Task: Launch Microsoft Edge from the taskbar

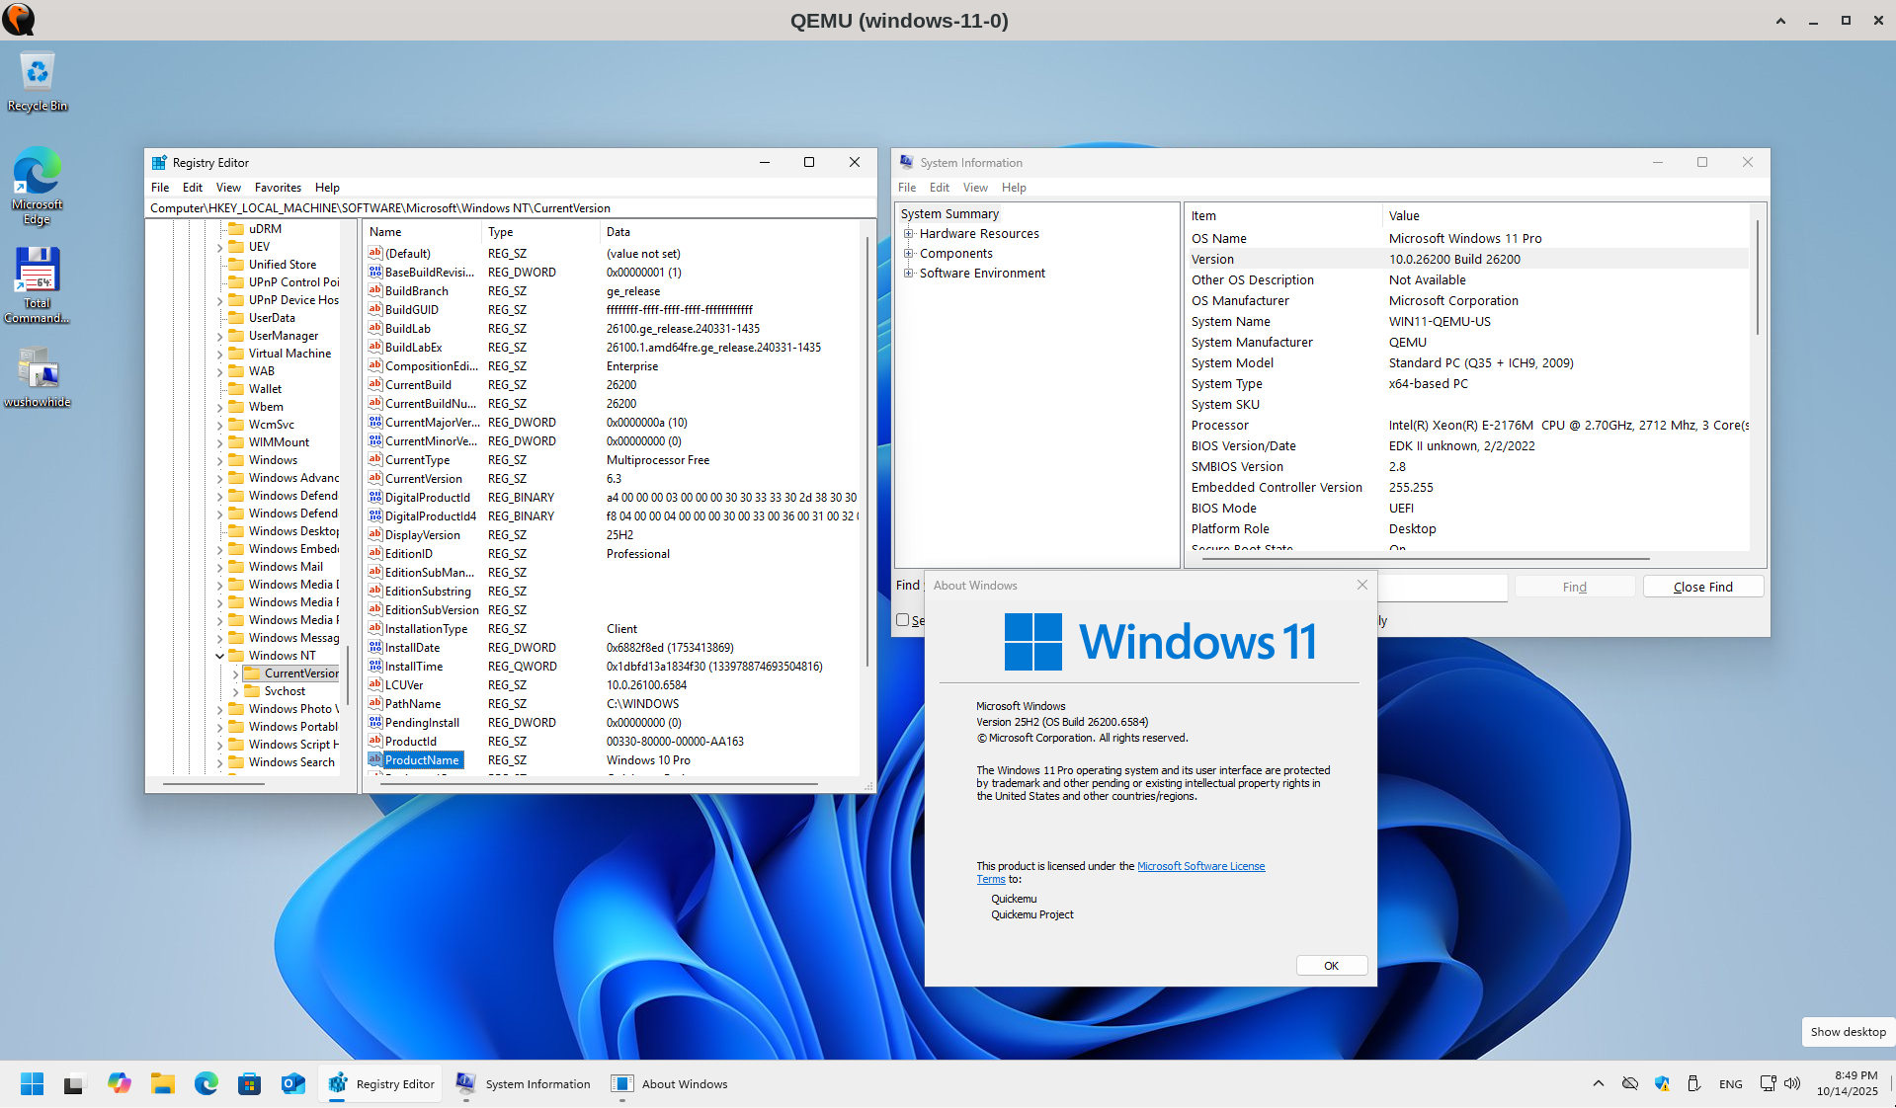Action: pyautogui.click(x=206, y=1083)
